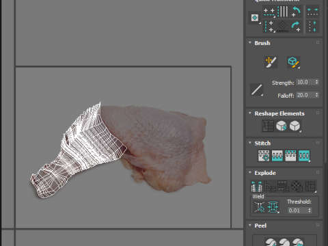Click Flatten by Smoothing Group icon
The image size is (328, 246).
(x=284, y=186)
